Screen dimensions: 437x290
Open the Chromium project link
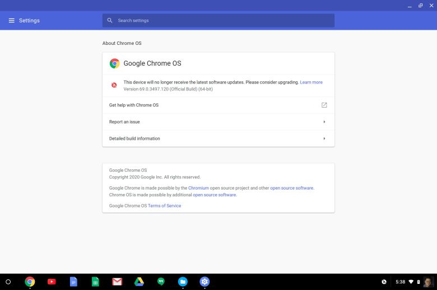(198, 188)
